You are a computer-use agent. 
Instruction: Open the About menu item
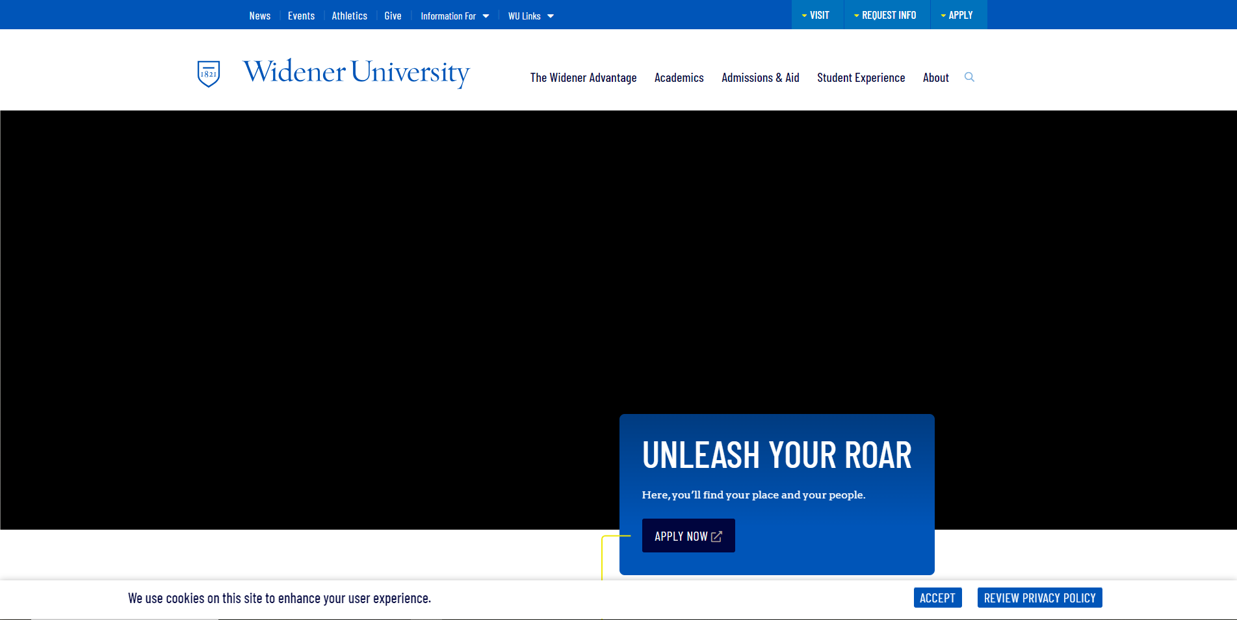tap(935, 78)
